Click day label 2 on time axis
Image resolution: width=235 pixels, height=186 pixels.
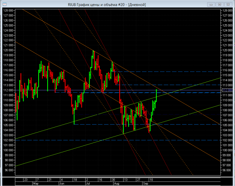tap(87, 180)
